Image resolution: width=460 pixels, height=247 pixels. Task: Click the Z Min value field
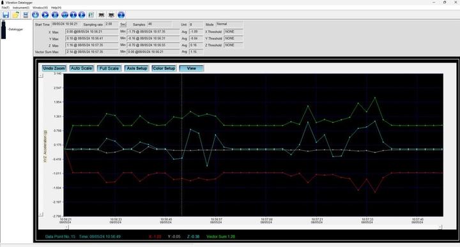pos(153,45)
